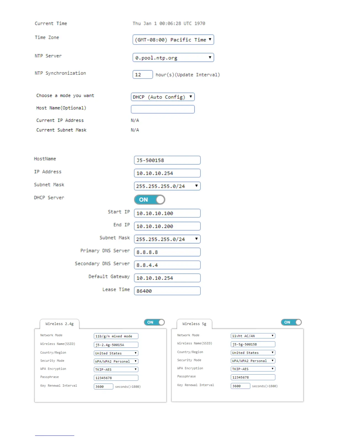The width and height of the screenshot is (338, 438).
Task: Click the HostName field J5-500158
Action: (167, 160)
